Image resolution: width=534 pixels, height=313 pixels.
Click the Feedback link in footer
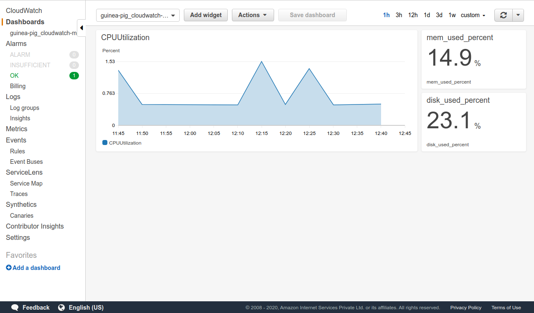[36, 308]
